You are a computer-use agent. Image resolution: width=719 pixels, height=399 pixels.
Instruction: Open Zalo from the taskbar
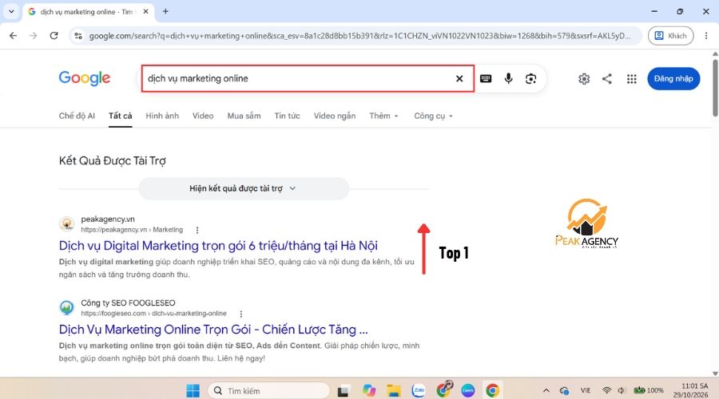[419, 391]
